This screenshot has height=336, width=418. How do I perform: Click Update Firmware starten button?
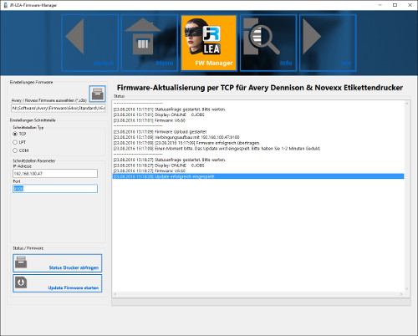(58, 283)
